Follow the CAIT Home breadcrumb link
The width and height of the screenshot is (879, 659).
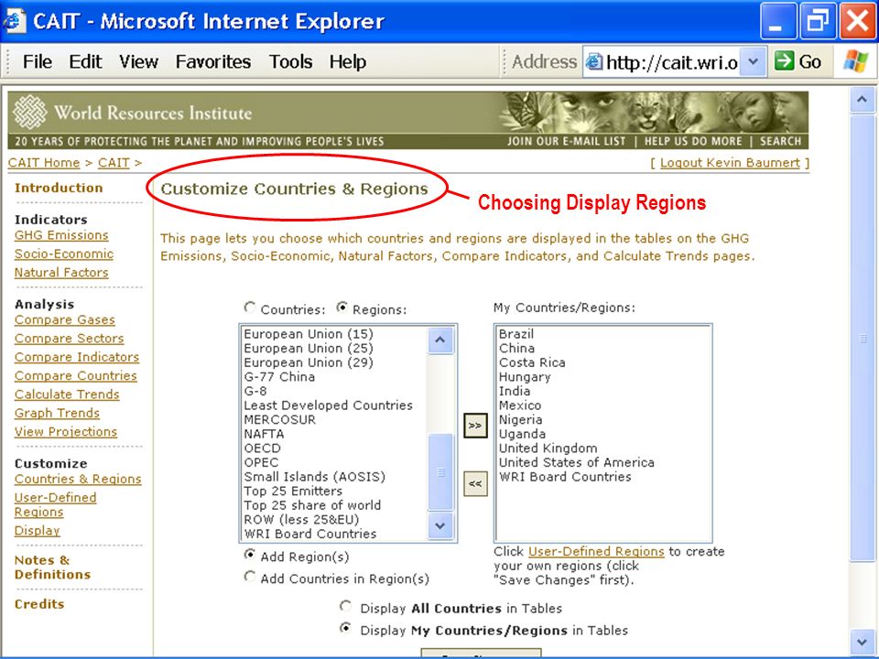(x=44, y=163)
